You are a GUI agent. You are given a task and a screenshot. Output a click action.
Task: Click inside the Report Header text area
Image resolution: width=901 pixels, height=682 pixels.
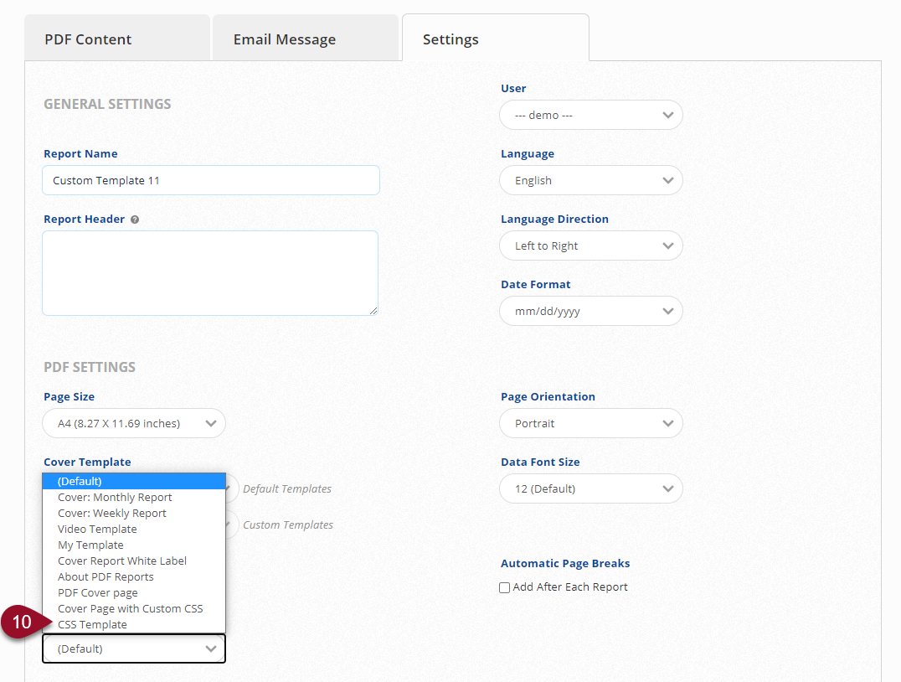210,273
